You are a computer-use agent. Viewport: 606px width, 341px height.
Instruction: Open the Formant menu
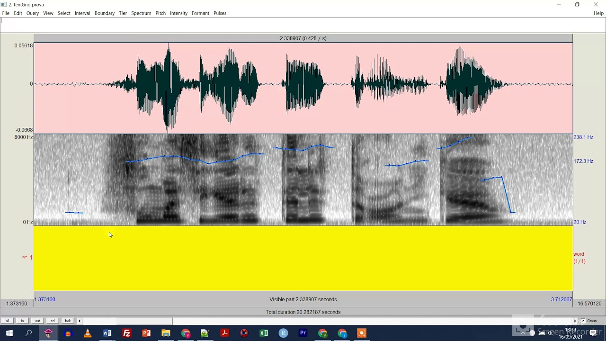(200, 13)
